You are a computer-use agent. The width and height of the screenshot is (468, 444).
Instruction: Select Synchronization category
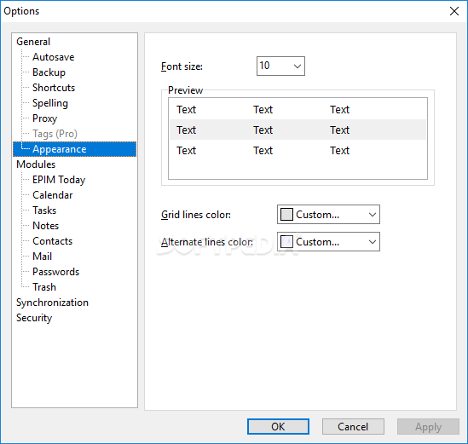click(x=52, y=303)
